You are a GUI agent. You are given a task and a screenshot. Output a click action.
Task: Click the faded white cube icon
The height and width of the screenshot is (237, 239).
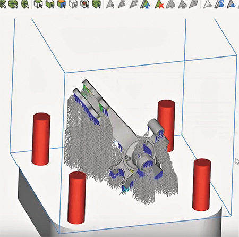[73, 4]
